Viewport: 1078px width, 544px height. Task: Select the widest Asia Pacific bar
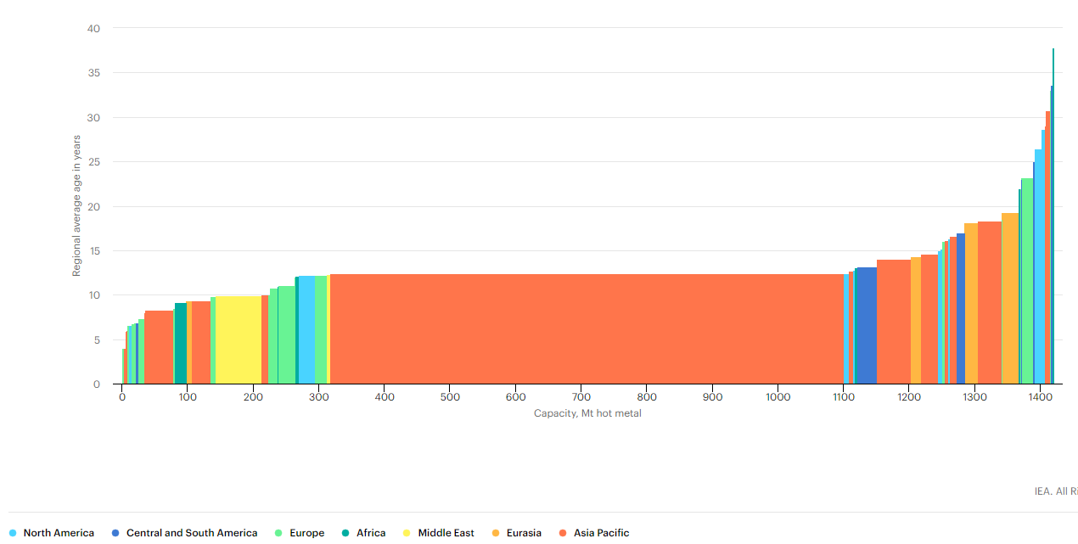pyautogui.click(x=586, y=329)
